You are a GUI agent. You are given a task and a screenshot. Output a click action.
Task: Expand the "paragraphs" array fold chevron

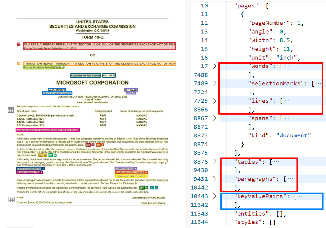pos(215,179)
